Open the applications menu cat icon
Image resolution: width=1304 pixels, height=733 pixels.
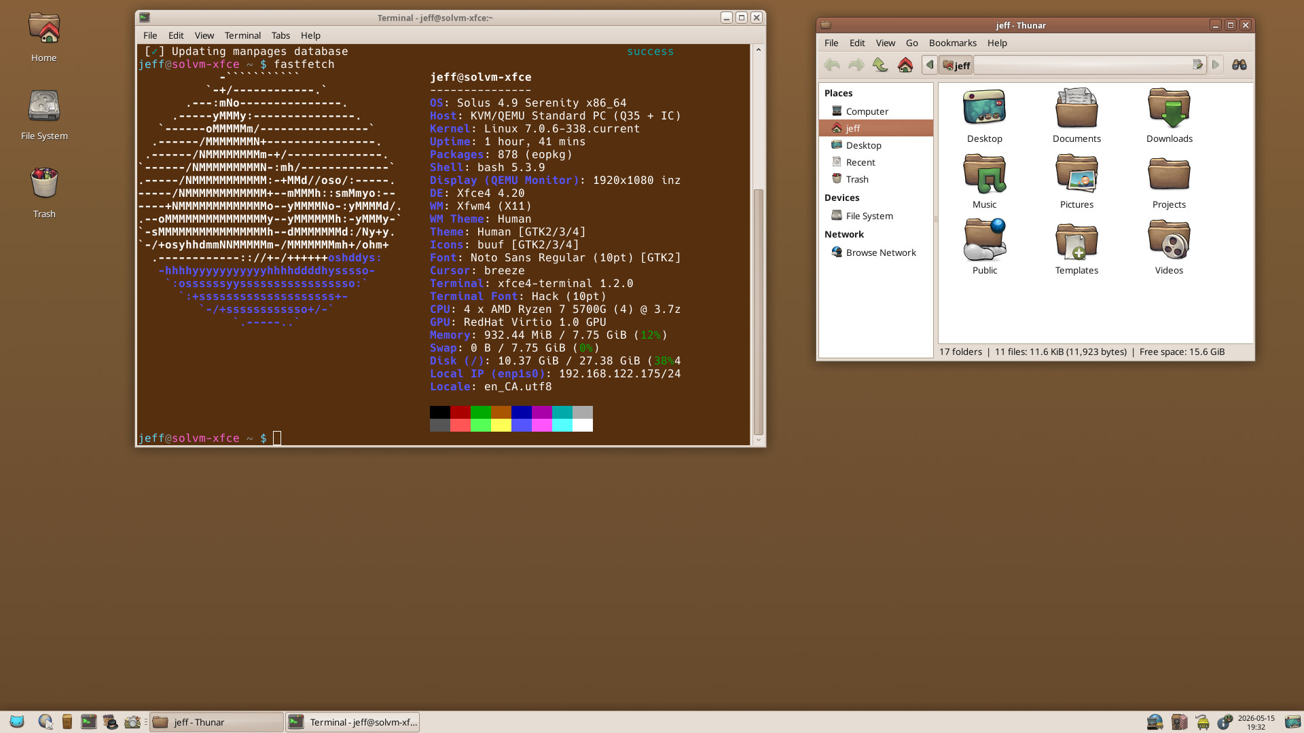tap(17, 721)
